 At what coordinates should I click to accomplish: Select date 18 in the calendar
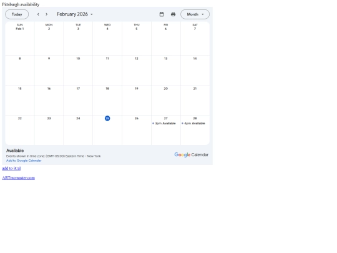pyautogui.click(x=107, y=89)
